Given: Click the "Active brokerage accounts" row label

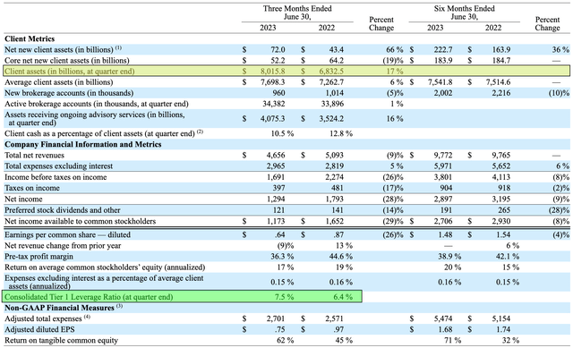Looking at the screenshot, I should coord(97,104).
